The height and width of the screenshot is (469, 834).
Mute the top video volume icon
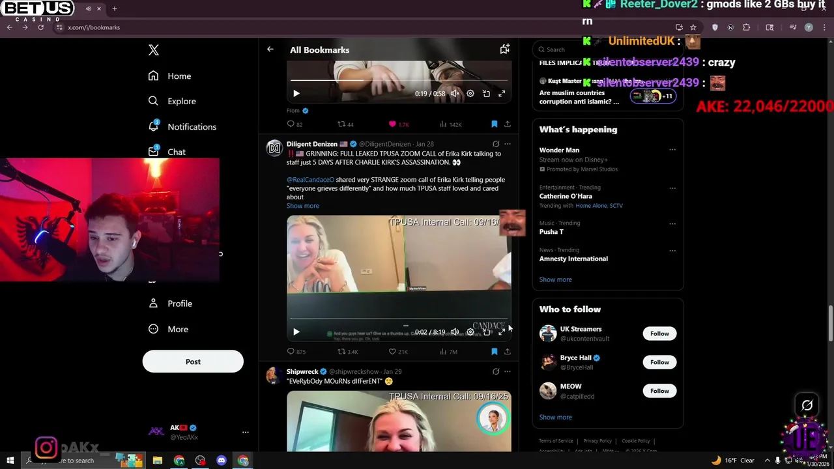tap(455, 94)
